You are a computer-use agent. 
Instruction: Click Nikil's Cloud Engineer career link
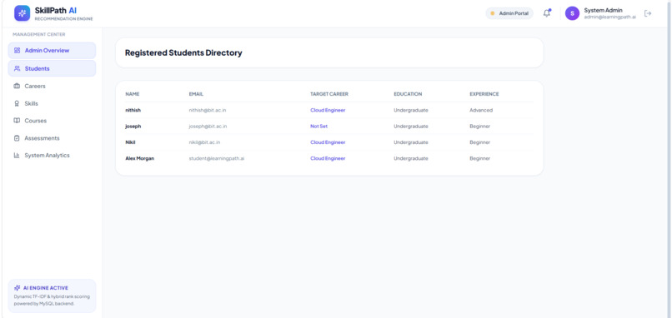[328, 142]
